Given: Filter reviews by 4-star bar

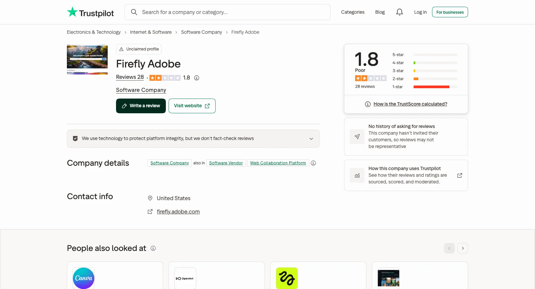Looking at the screenshot, I should click(x=425, y=63).
